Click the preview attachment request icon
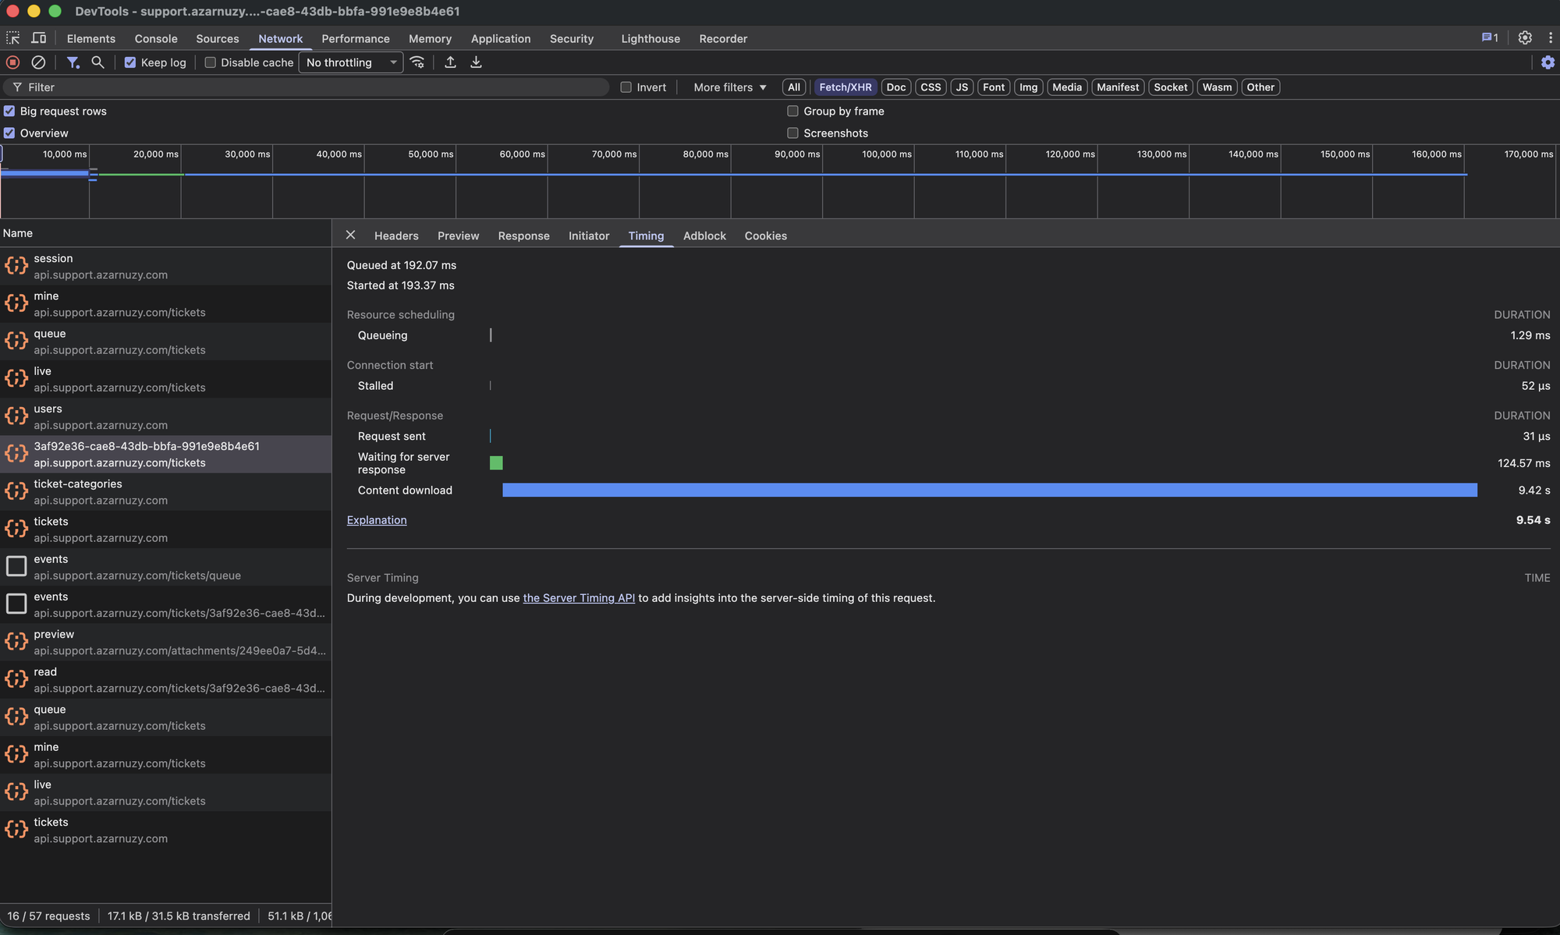 click(16, 642)
